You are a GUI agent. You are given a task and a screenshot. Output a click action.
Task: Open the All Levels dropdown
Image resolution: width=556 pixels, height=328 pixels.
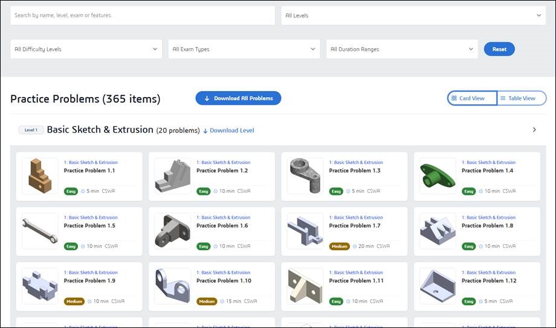(414, 16)
